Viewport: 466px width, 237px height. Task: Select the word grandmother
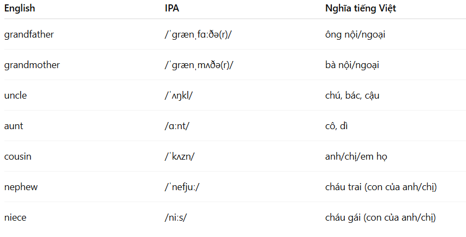[x=32, y=65]
